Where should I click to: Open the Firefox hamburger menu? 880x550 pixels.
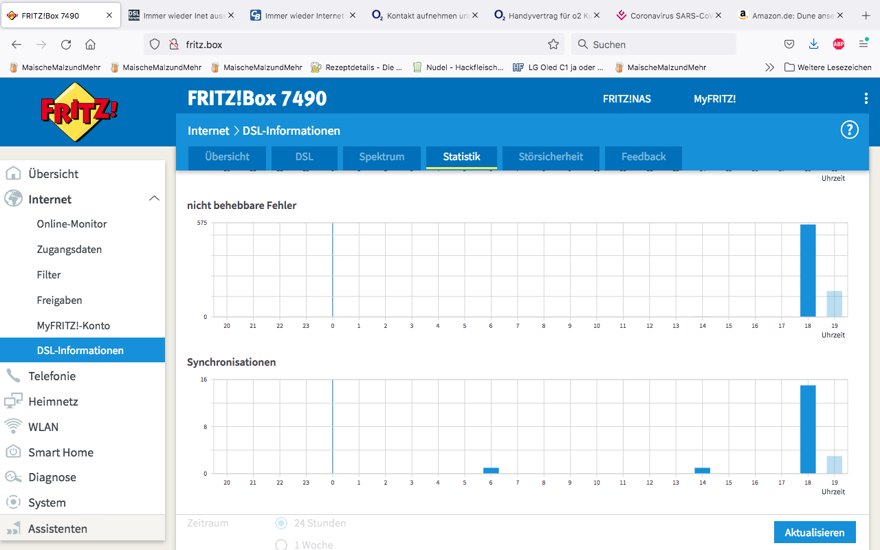(x=863, y=44)
